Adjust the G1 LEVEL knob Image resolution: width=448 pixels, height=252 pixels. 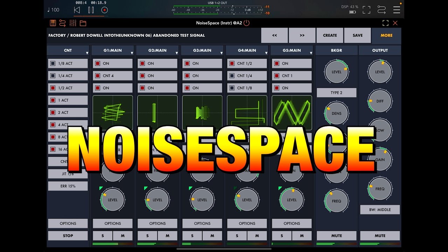tap(113, 200)
